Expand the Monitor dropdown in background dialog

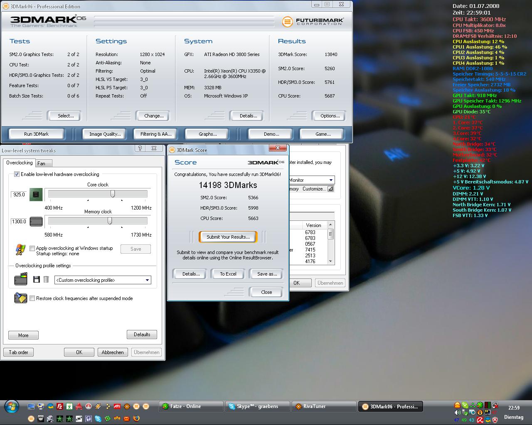331,180
